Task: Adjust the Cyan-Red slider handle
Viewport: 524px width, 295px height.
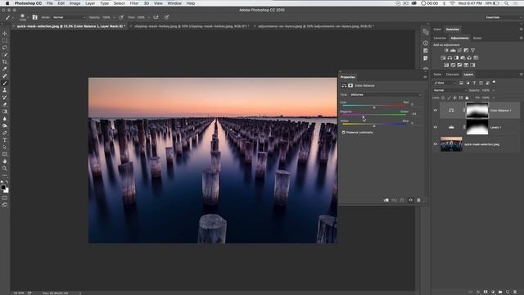Action: [374, 107]
